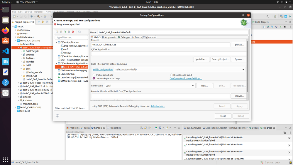Click the Remote Absolute File Path input field

tap(160, 96)
